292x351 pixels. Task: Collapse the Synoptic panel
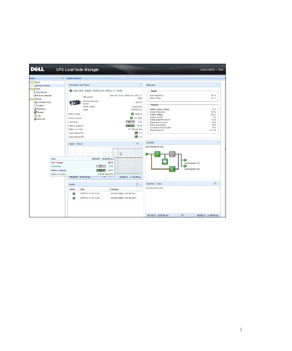tap(218, 142)
